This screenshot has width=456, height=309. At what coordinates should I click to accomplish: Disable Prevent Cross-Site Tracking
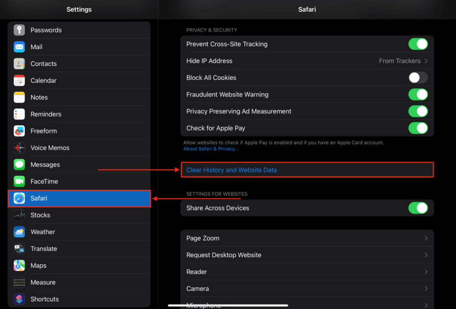418,44
